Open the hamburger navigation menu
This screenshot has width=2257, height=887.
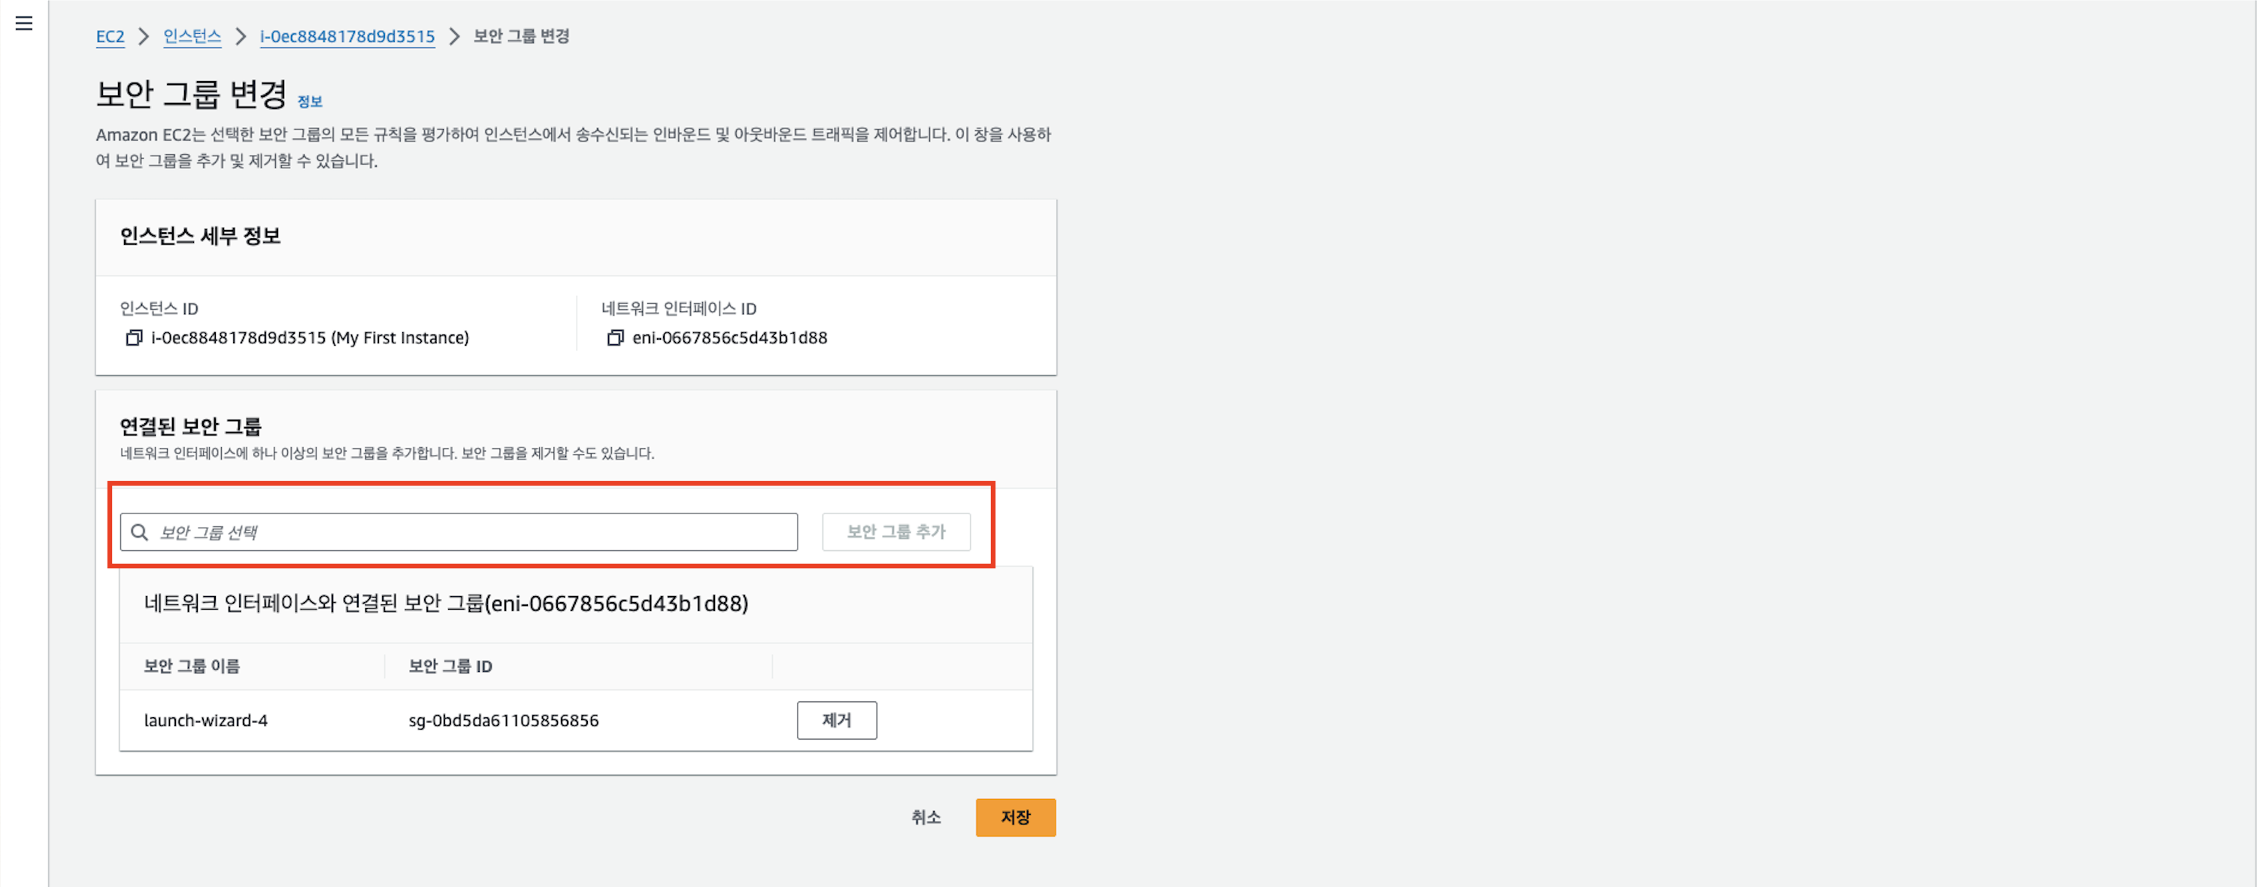[23, 23]
